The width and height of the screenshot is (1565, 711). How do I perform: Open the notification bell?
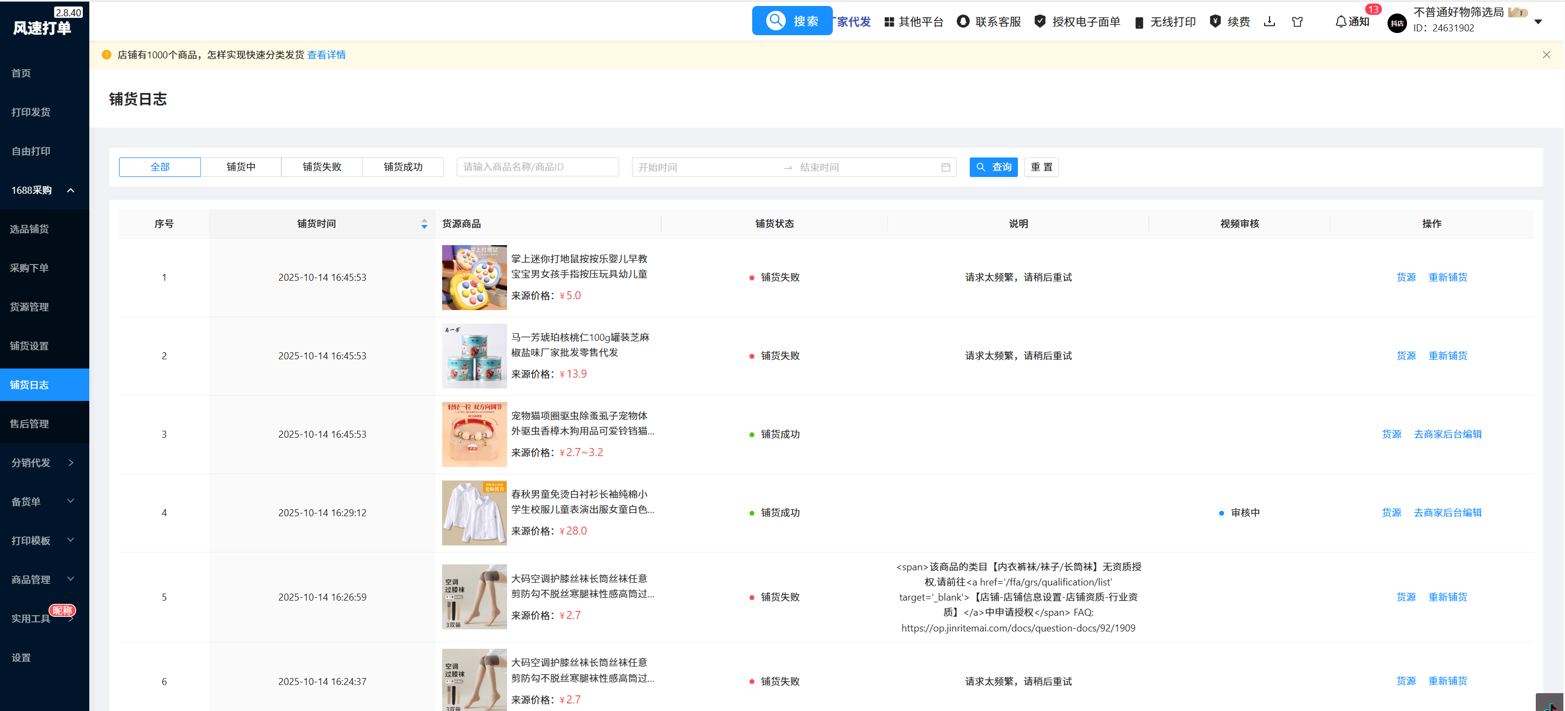(x=1341, y=22)
